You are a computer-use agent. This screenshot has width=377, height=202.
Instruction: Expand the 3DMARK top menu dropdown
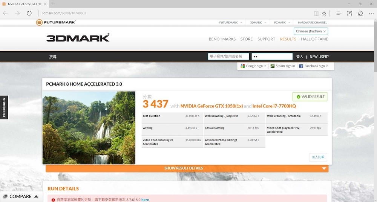click(x=265, y=22)
